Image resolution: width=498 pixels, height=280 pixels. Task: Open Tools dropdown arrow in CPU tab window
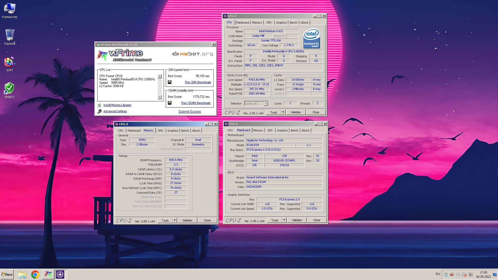pyautogui.click(x=283, y=112)
